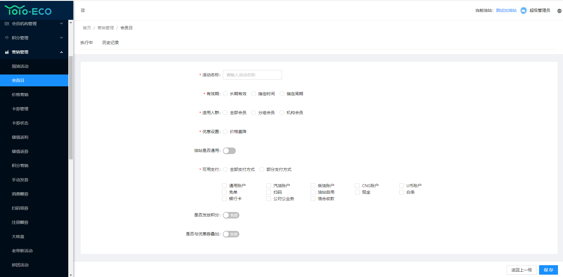Check the 汽油账户 checkbox
This screenshot has height=277, width=563.
(269, 186)
